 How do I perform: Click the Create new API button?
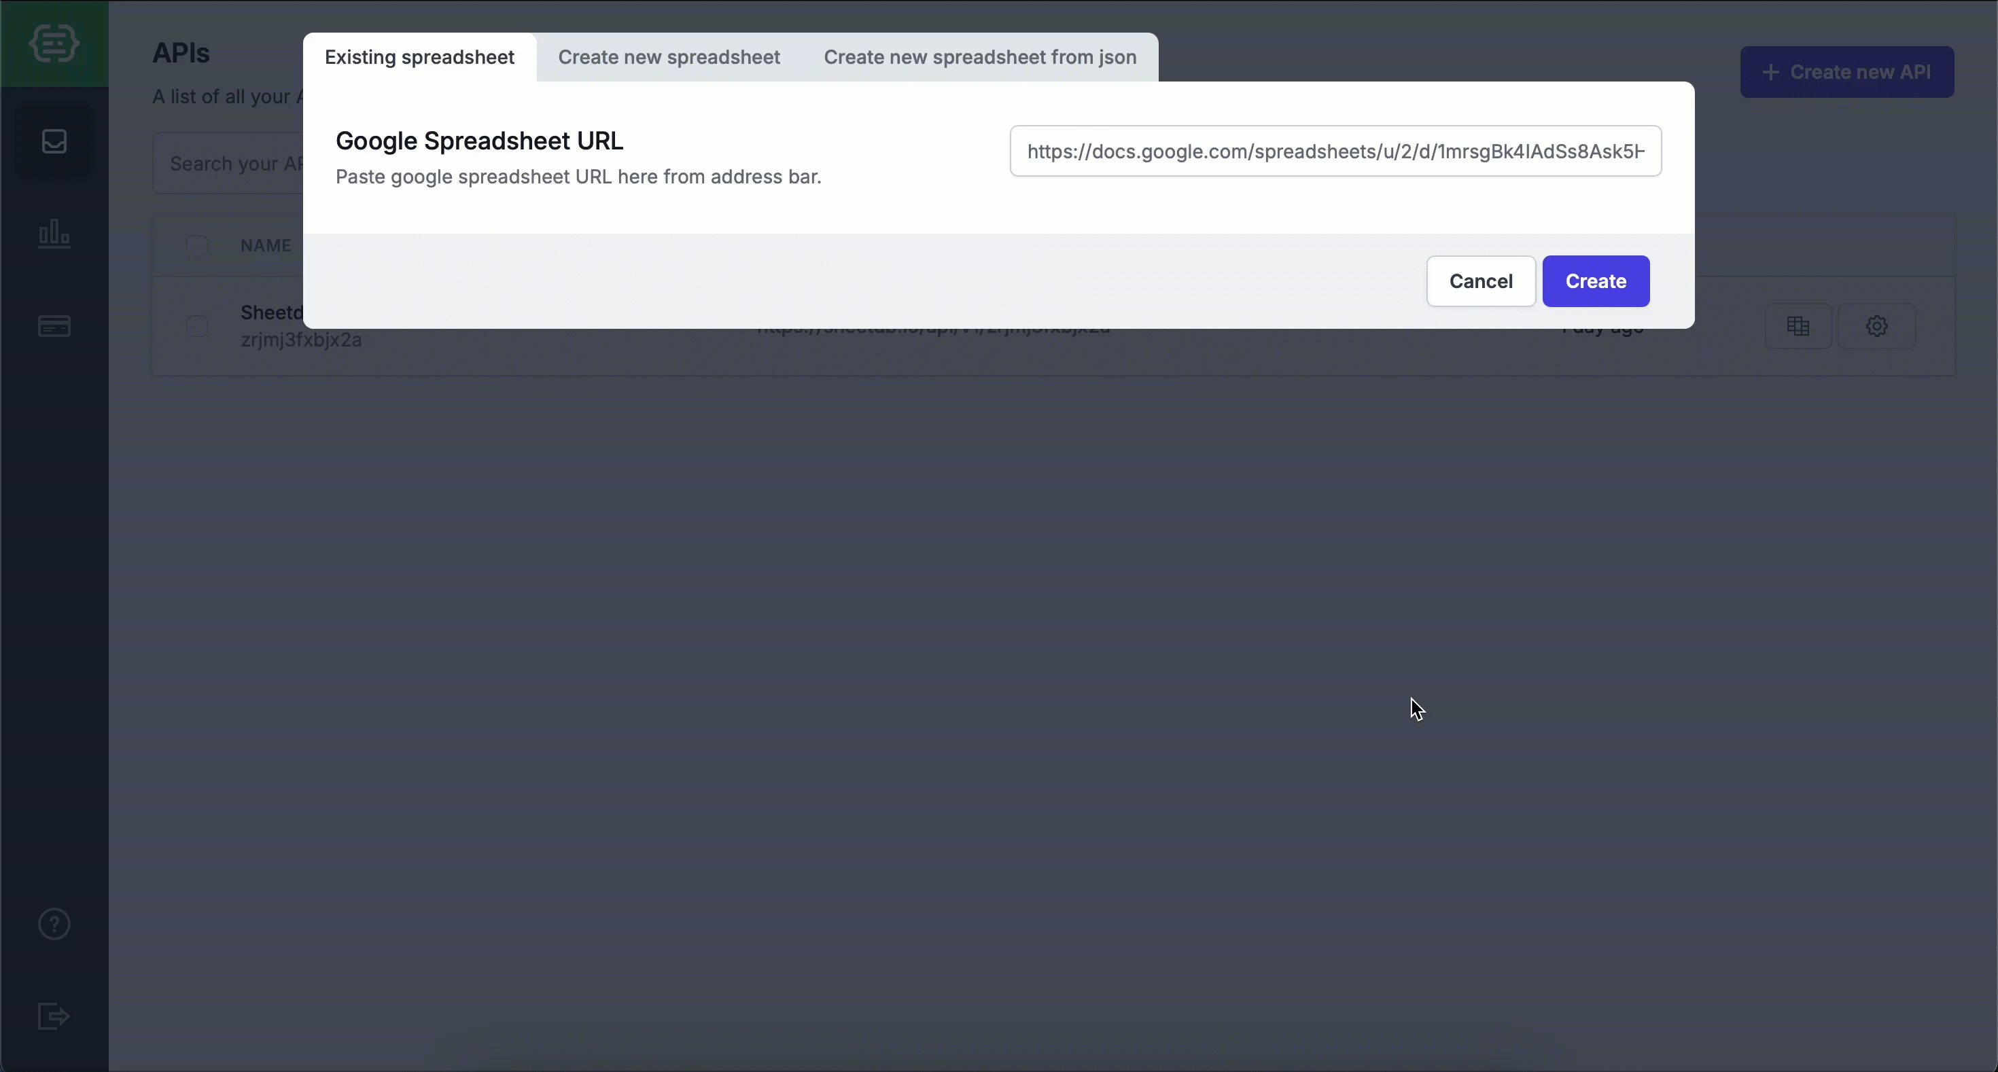(1846, 72)
